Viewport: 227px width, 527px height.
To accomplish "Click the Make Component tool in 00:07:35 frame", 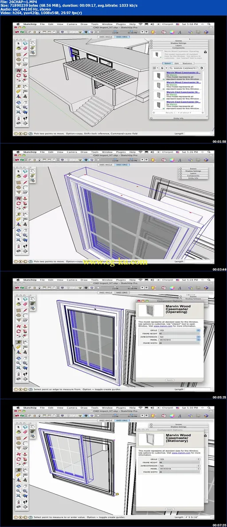I will click(25, 427).
